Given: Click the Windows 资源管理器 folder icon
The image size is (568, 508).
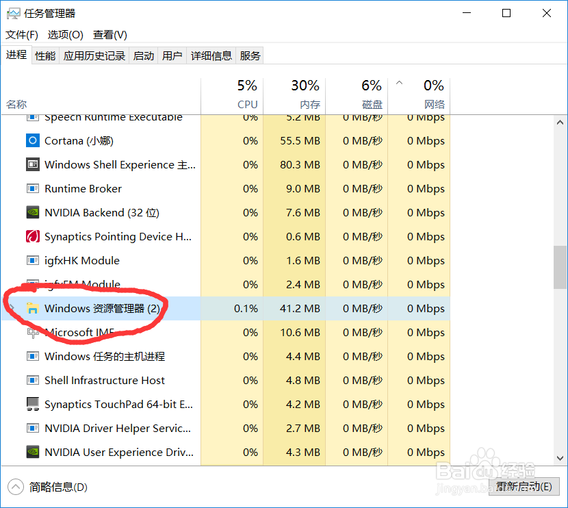Looking at the screenshot, I should coord(33,308).
